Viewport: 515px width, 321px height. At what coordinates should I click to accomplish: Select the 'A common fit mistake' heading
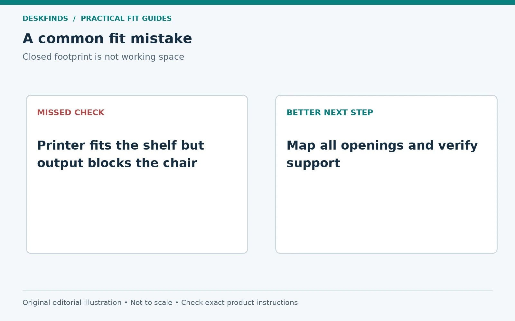[x=107, y=39]
